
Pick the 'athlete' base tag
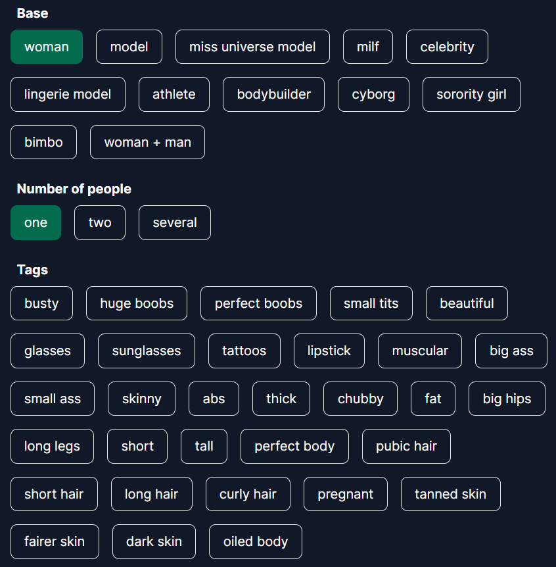(x=174, y=94)
